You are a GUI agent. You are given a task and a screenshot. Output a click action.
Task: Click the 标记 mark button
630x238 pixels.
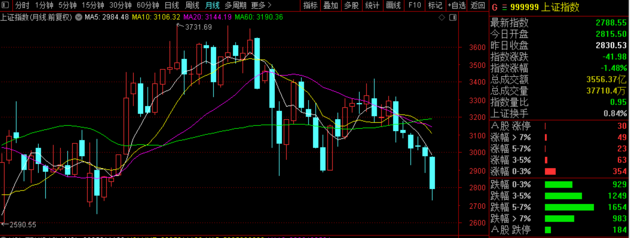[x=435, y=5]
